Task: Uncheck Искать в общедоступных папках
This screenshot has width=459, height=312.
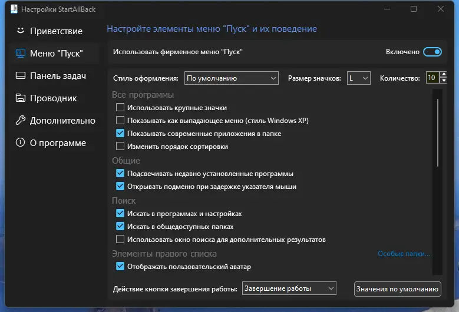Action: 120,226
